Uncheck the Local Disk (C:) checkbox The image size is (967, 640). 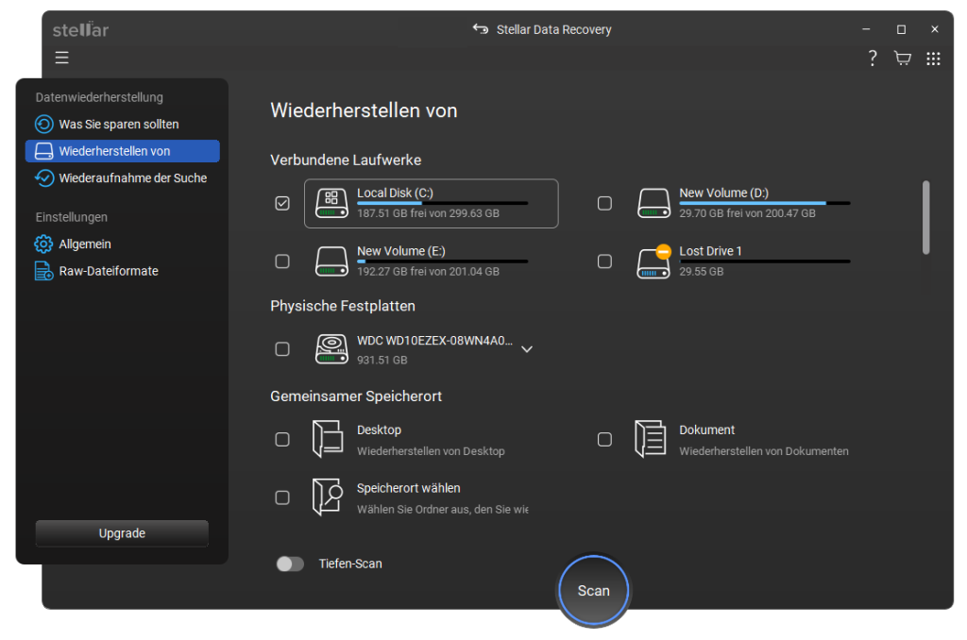point(282,203)
